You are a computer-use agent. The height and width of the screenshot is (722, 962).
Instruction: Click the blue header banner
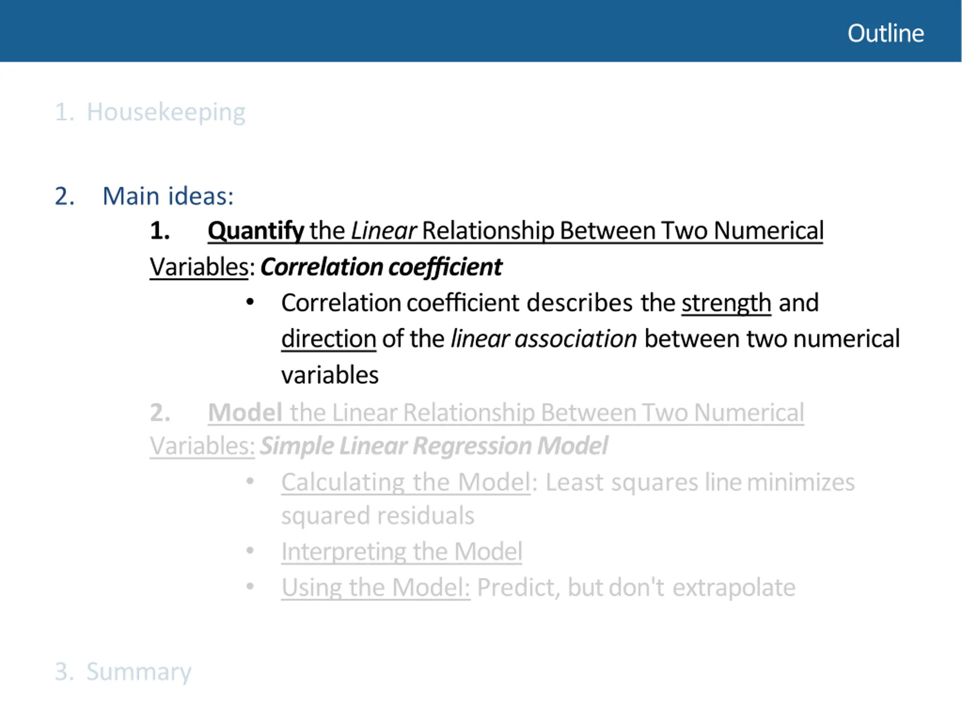(481, 31)
